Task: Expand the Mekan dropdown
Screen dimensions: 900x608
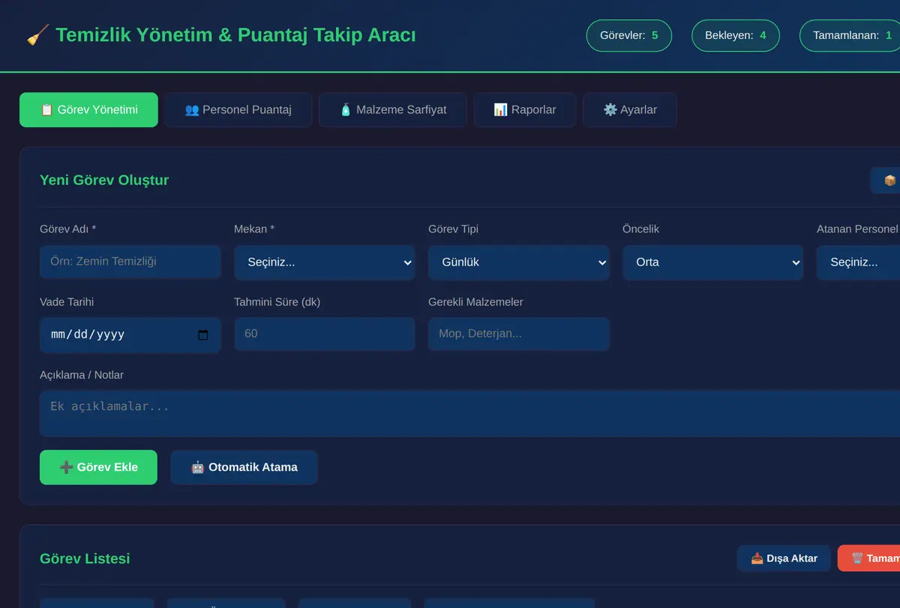Action: point(325,262)
